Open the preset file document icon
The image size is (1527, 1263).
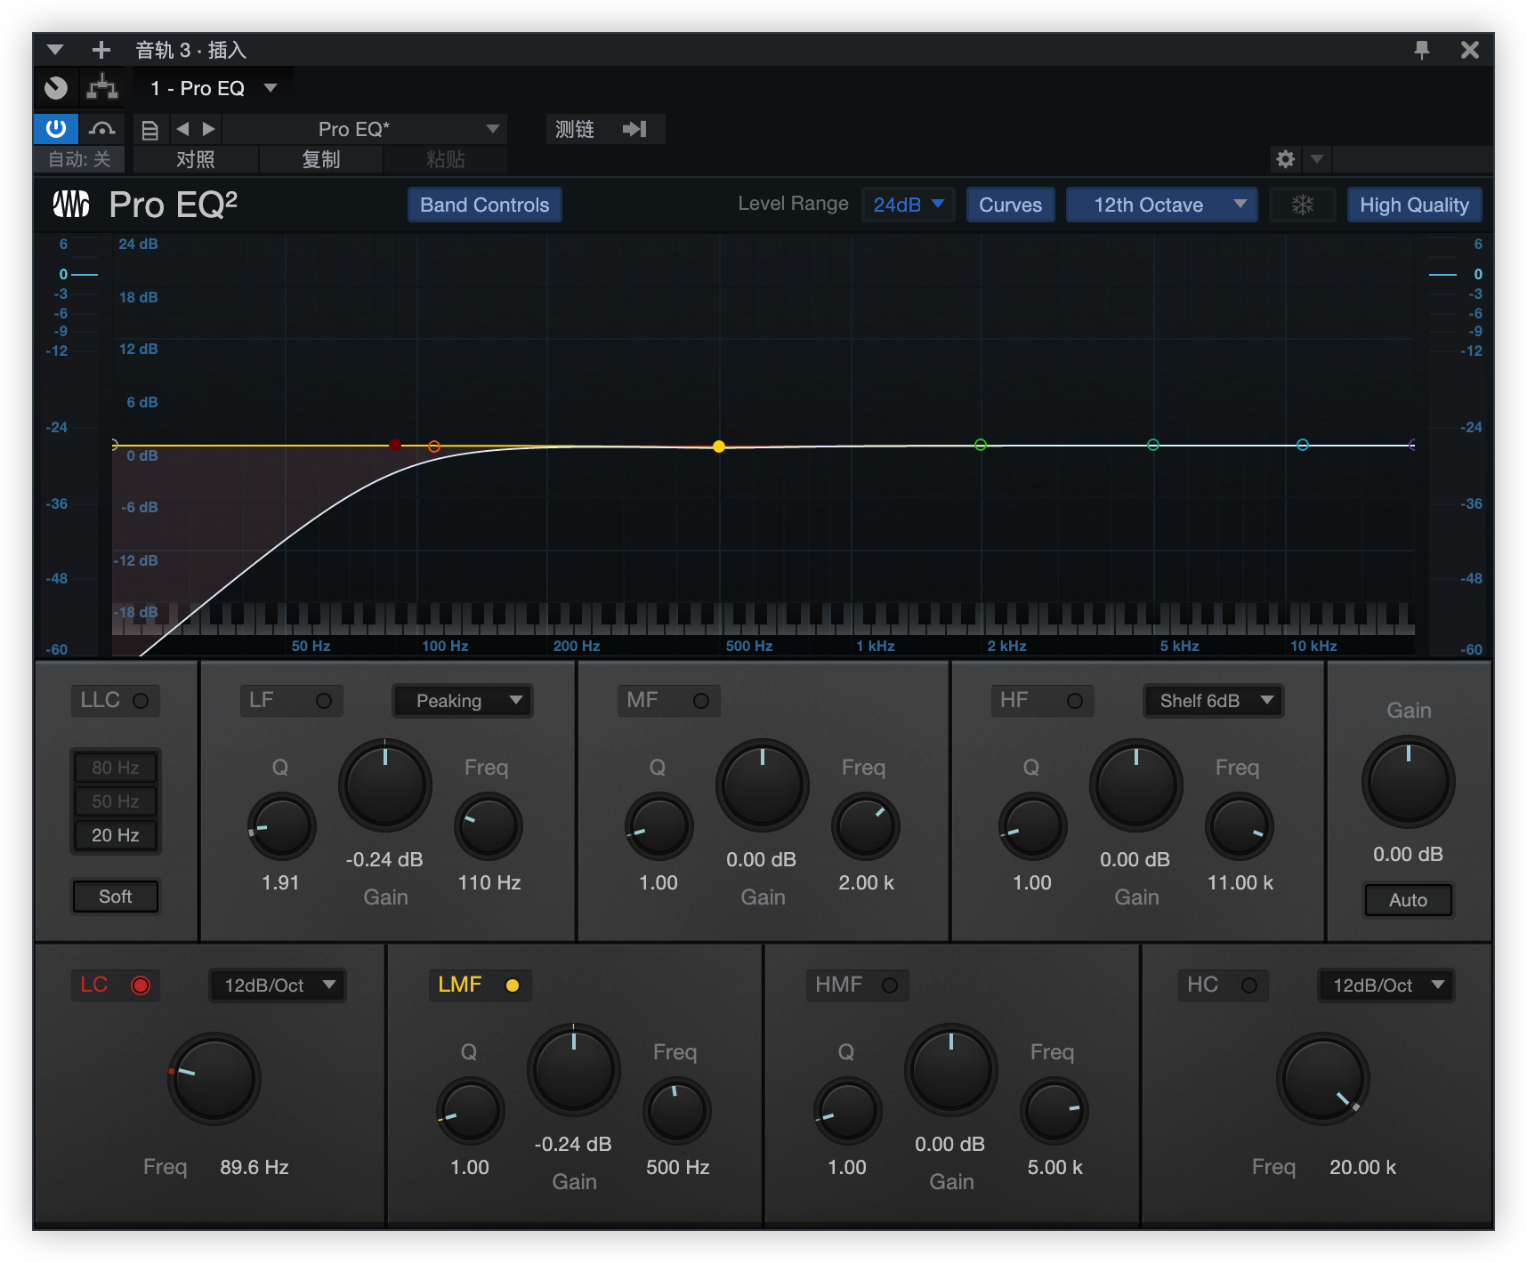click(150, 130)
